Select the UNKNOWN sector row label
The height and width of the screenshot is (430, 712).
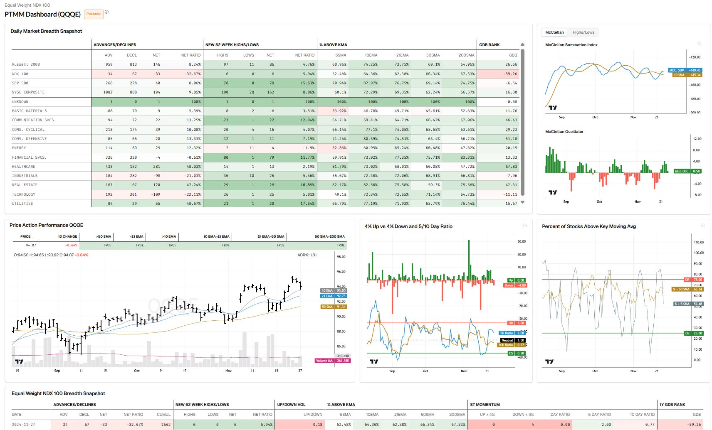click(20, 102)
